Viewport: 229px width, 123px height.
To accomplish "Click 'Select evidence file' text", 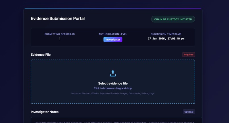I will click(113, 84).
